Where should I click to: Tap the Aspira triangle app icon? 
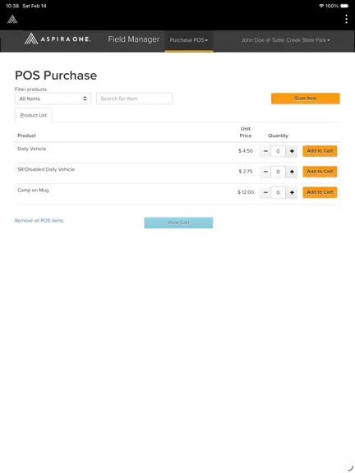12,20
